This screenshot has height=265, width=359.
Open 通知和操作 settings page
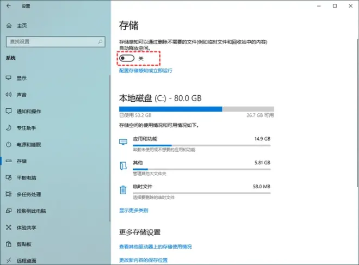[29, 112]
